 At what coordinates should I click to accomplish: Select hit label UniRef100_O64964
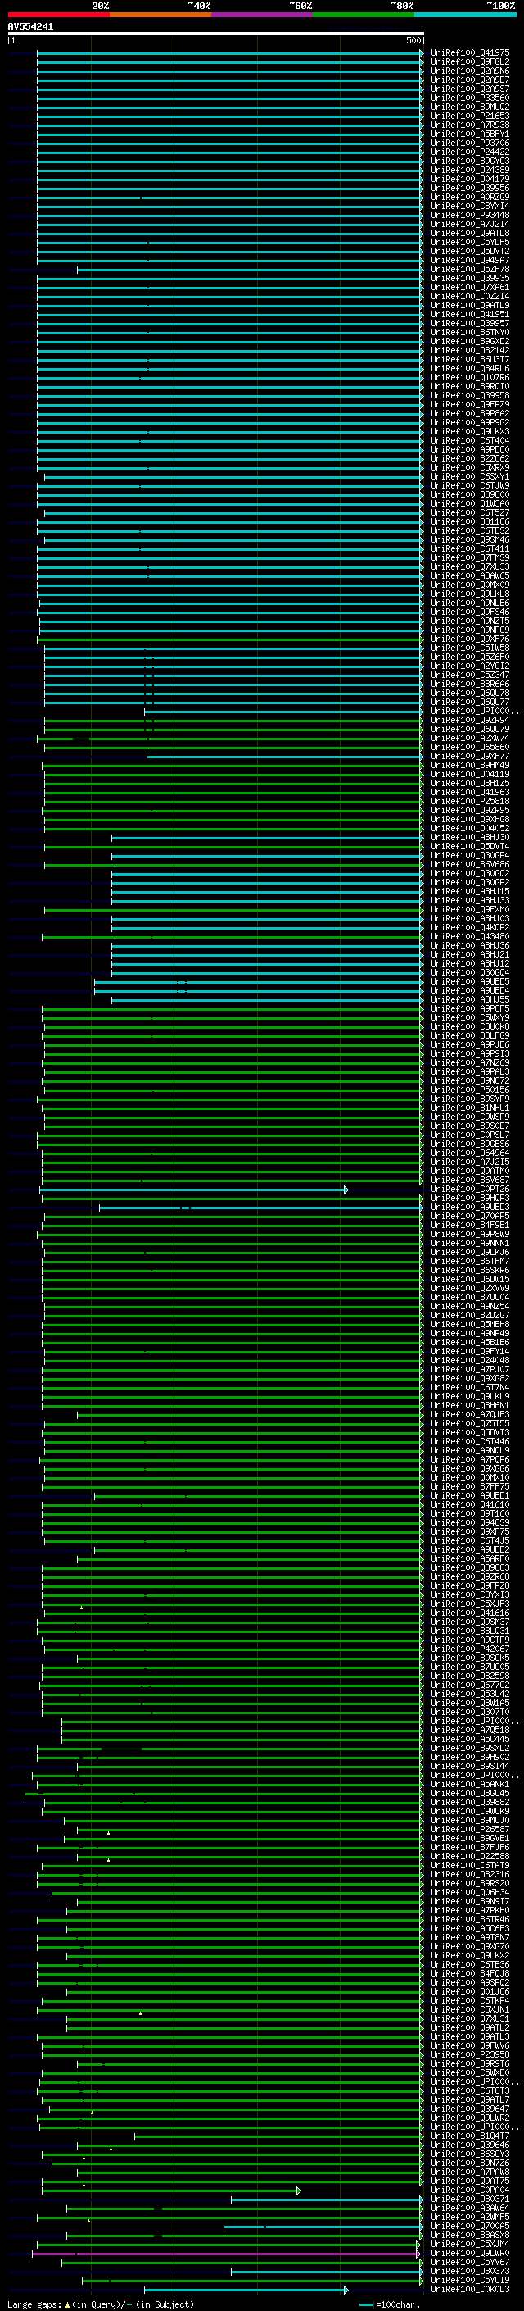click(470, 1153)
